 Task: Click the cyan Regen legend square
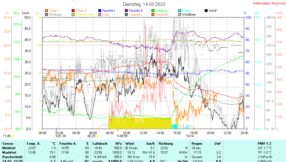[x=180, y=11]
